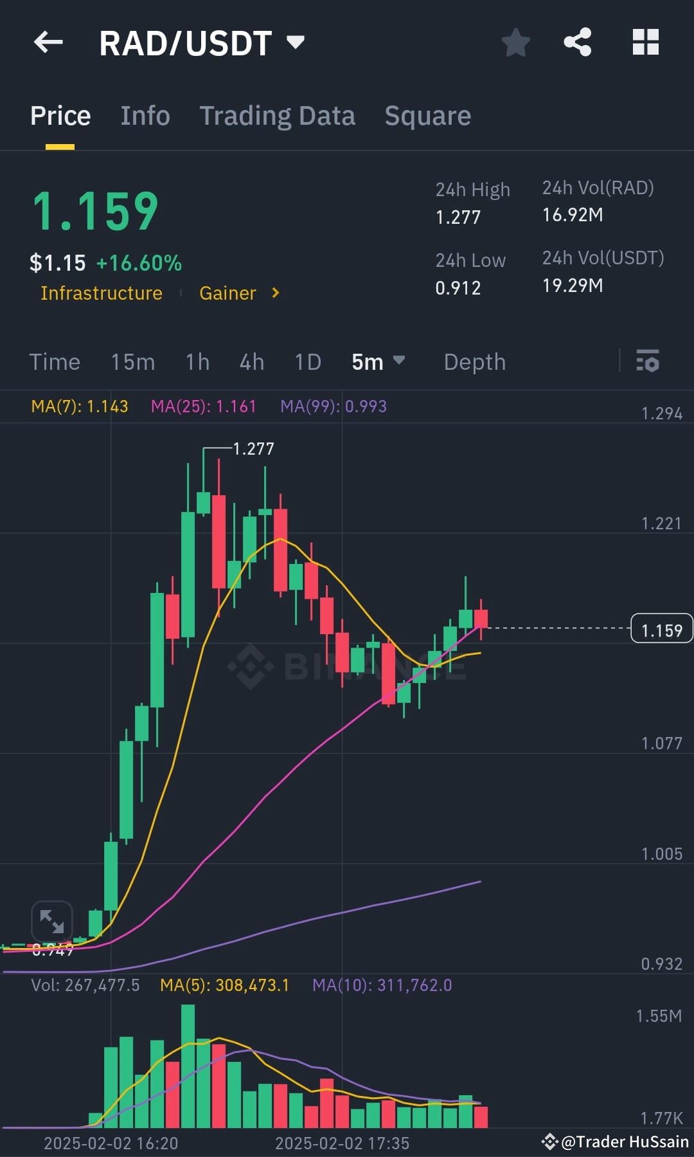
Task: Tap the back arrow to exit chart
Action: 48,42
